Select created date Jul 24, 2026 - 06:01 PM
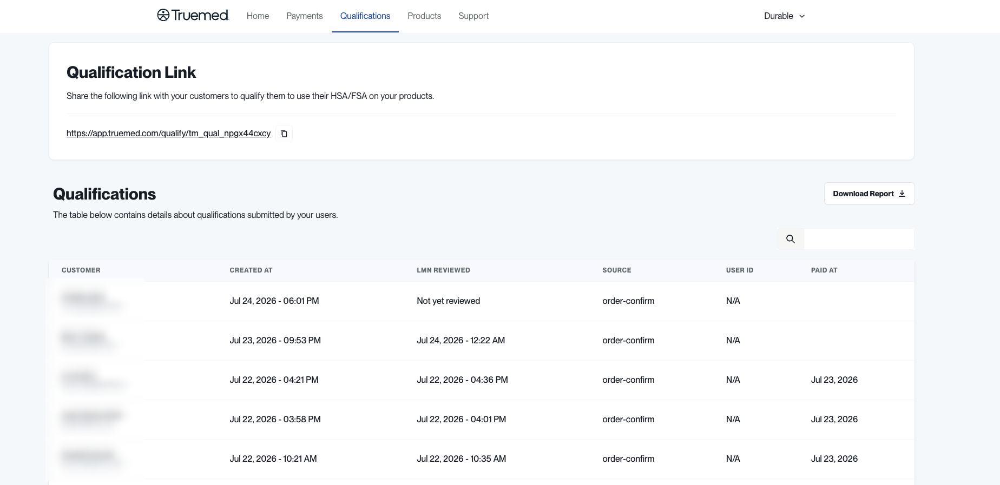The image size is (1000, 485). (274, 301)
